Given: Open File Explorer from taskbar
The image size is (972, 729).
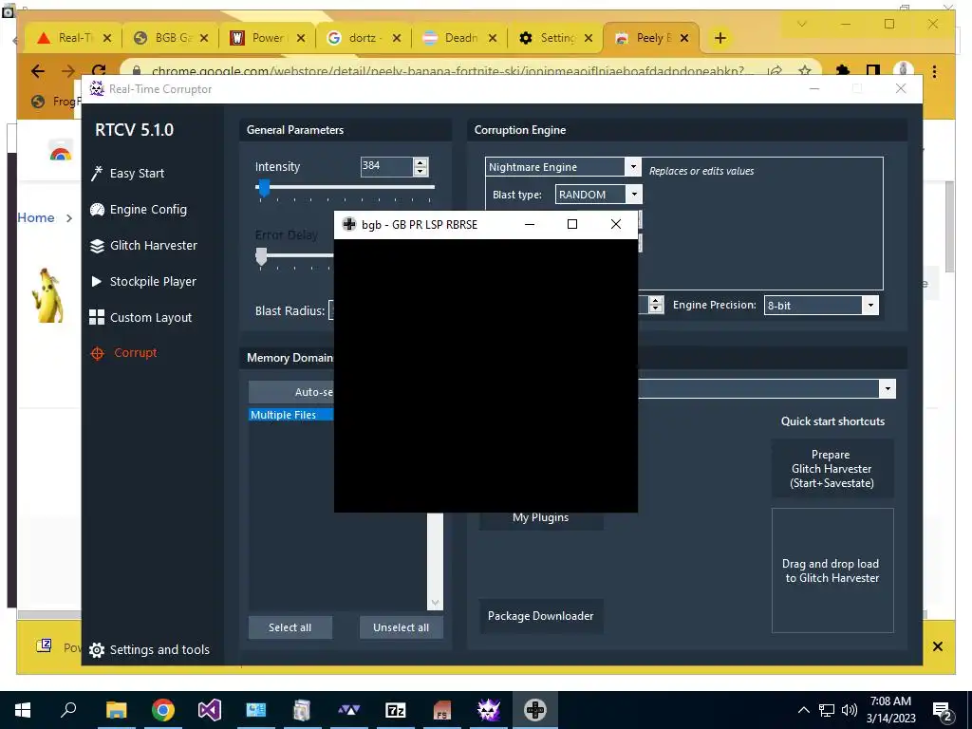Looking at the screenshot, I should [116, 710].
